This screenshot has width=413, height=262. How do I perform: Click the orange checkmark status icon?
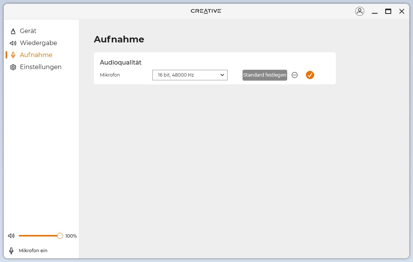click(x=310, y=75)
